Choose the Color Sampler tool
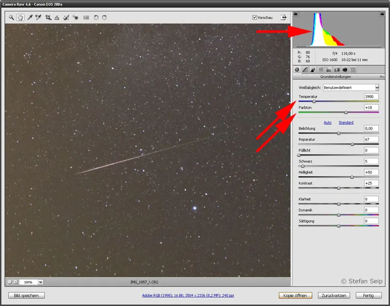The image size is (390, 306). point(39,18)
